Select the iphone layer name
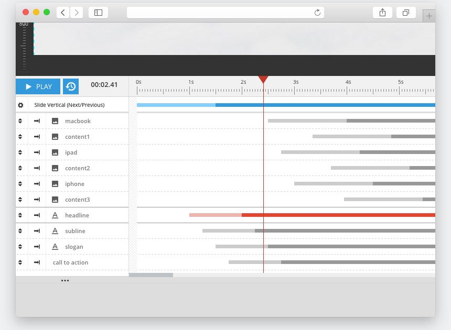This screenshot has width=451, height=330. 75,184
